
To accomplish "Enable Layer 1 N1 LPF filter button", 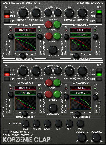I will [7, 12].
